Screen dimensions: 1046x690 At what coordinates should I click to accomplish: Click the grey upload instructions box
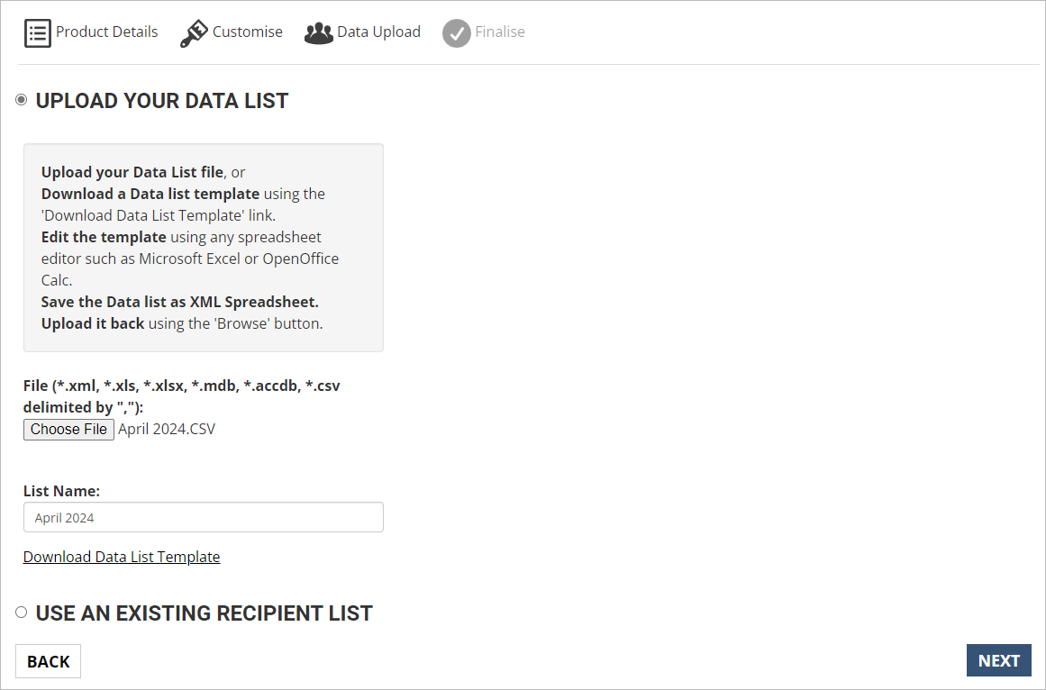[x=204, y=248]
